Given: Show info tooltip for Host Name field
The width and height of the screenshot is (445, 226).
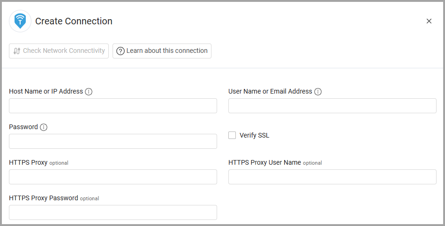Looking at the screenshot, I should coord(89,92).
